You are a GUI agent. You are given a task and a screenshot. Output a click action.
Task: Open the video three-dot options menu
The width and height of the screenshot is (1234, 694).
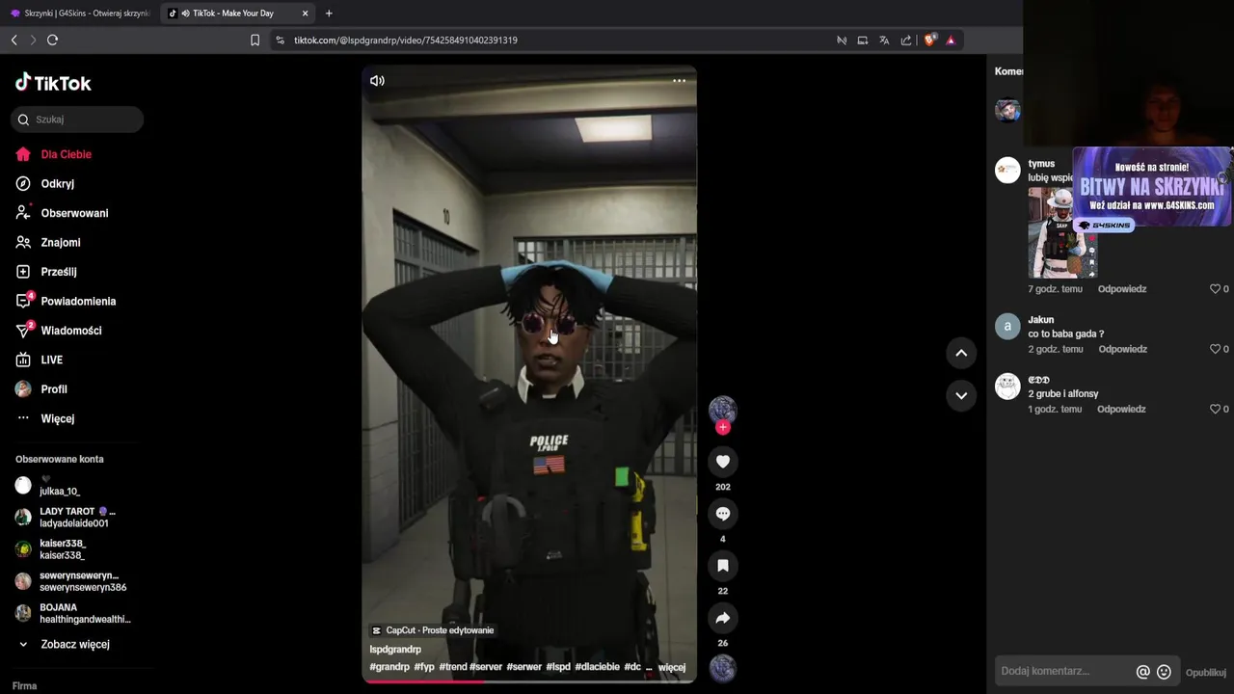tap(679, 81)
